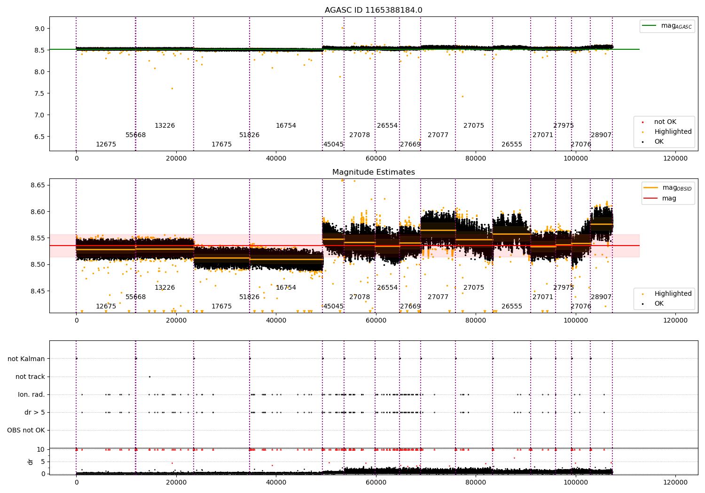705x493 pixels.
Task: Click obsid label 27669 in top plot
Action: 410,145
